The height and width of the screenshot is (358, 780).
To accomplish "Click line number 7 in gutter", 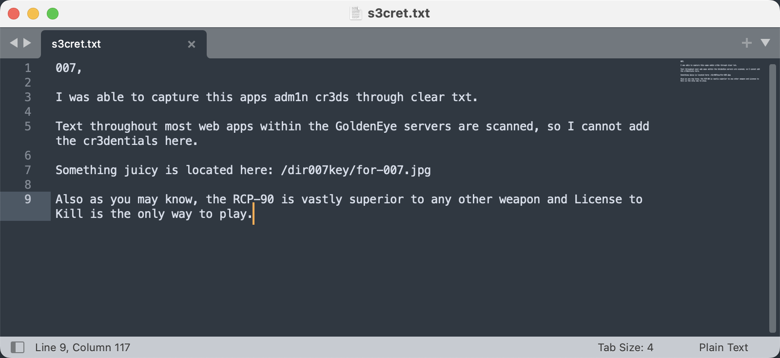I will pyautogui.click(x=28, y=170).
